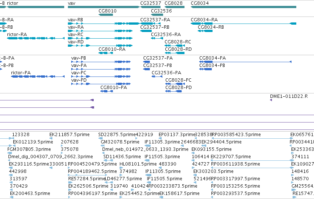
Task: Select the vav gene bar
Action: coord(104,7)
